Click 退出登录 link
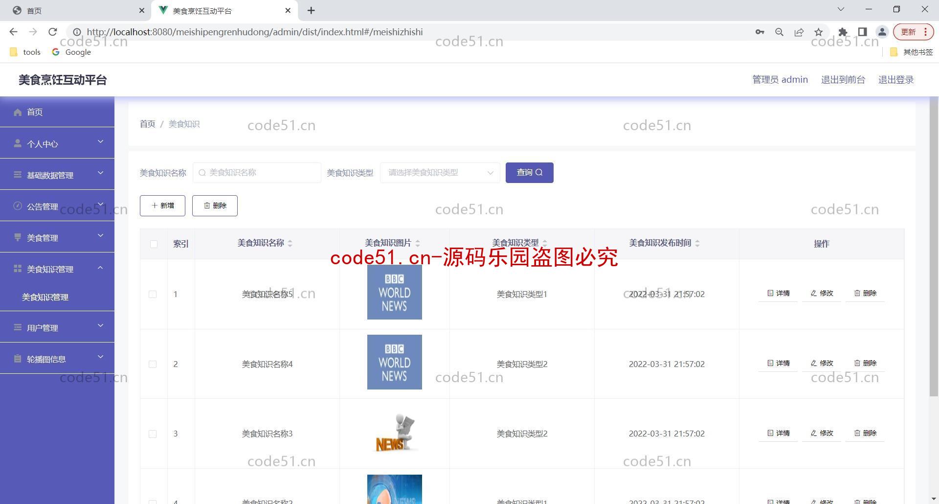Image resolution: width=939 pixels, height=504 pixels. point(895,80)
